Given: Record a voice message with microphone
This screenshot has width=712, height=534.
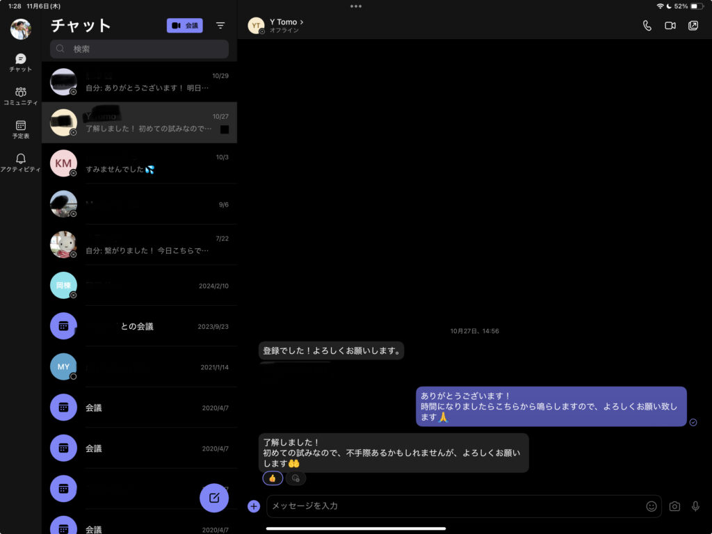Looking at the screenshot, I should pyautogui.click(x=695, y=506).
